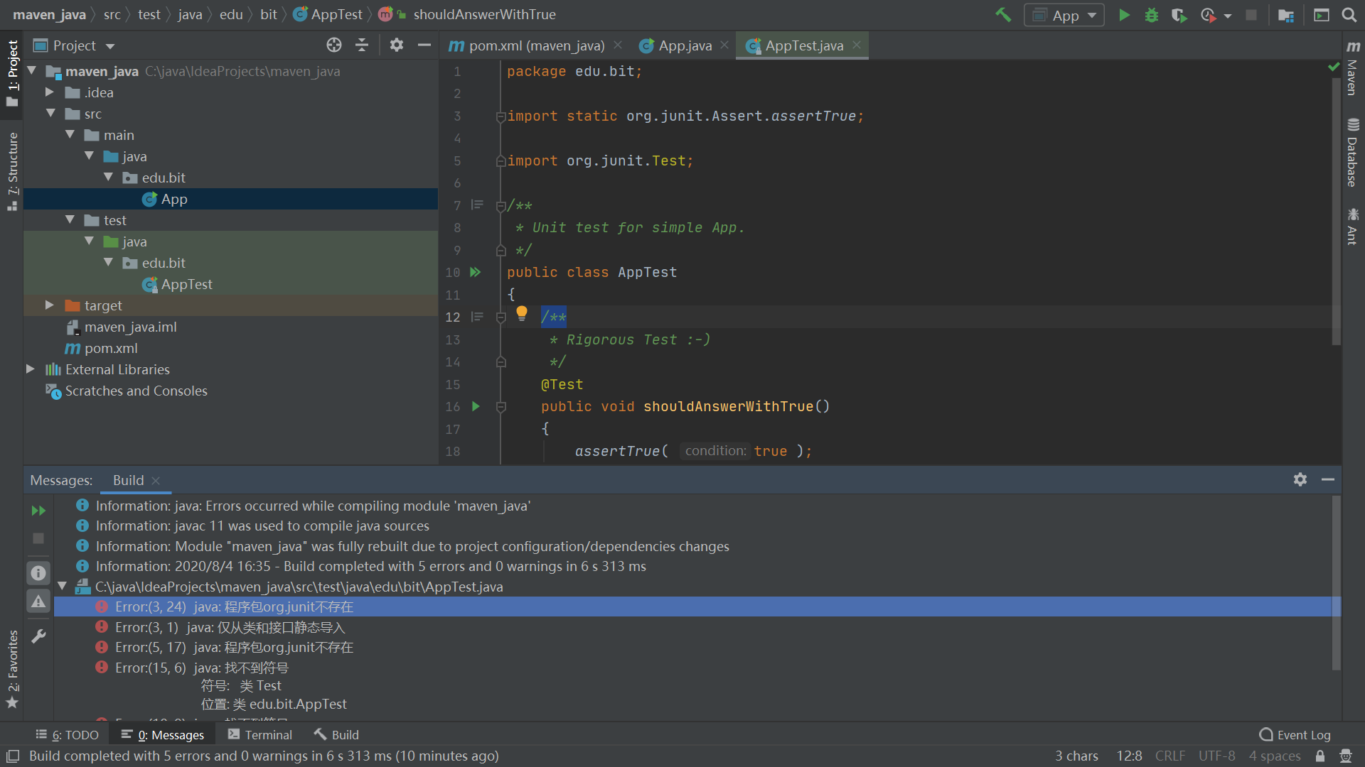
Task: Toggle read-only lock icon in status bar
Action: (x=1320, y=756)
